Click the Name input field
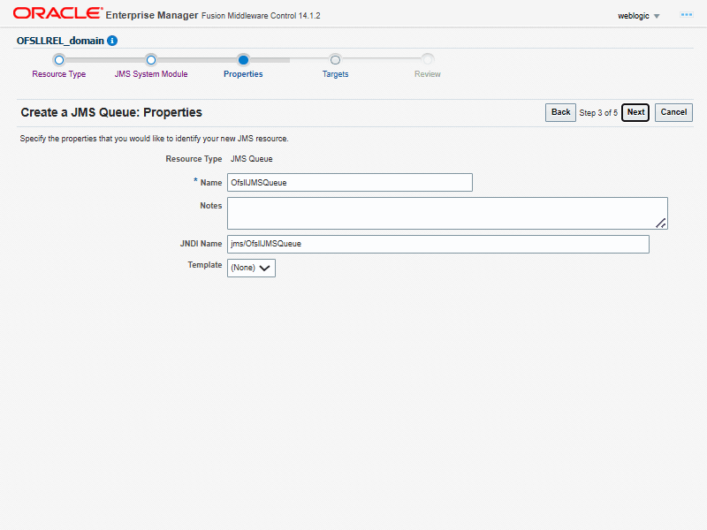The width and height of the screenshot is (707, 530). [349, 183]
